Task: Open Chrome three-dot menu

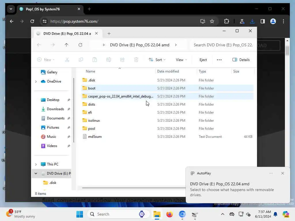Action: pos(283,21)
